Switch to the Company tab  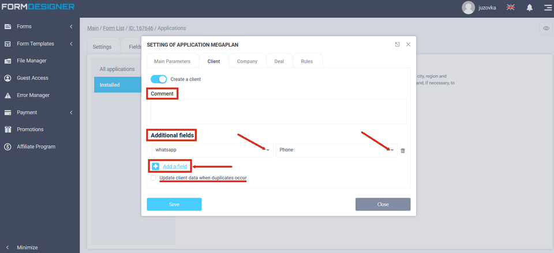(x=247, y=61)
